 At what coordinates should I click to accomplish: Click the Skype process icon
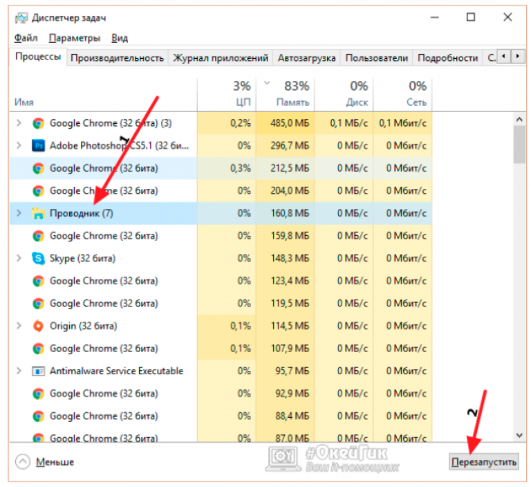click(x=38, y=259)
